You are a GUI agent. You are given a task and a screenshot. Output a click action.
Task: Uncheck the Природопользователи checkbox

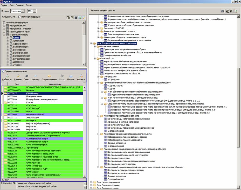3,71
